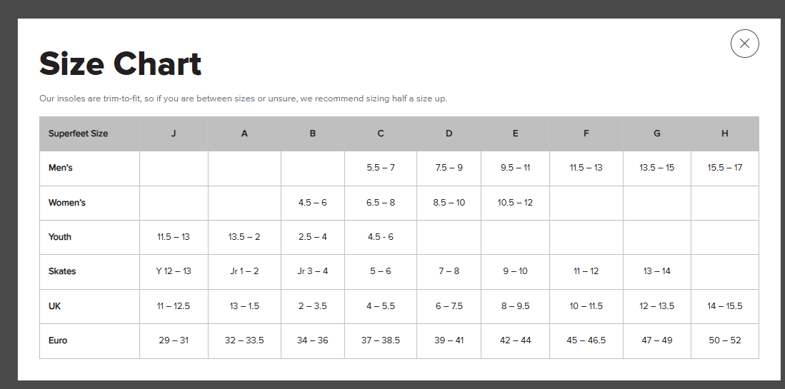Click UK size 6 – 7.5 cell
Screen dimensions: 785x389
click(x=449, y=306)
